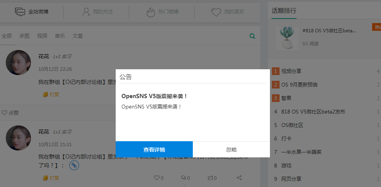Like the 21:31 post via heart icon
The width and height of the screenshot is (381, 187).
(x=157, y=178)
